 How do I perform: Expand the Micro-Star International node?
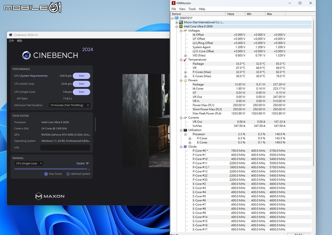[177, 23]
